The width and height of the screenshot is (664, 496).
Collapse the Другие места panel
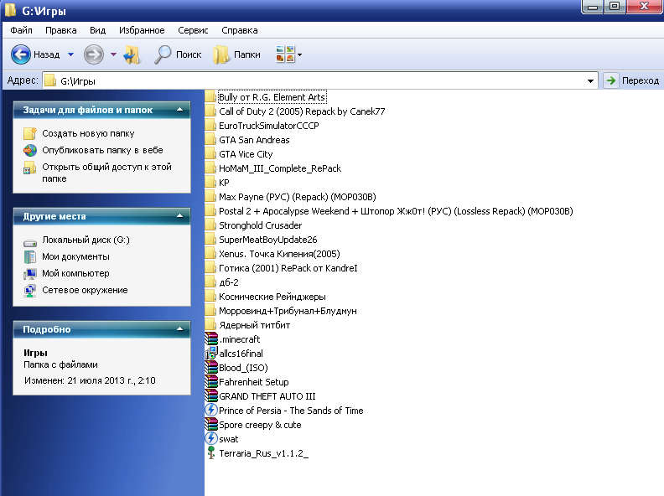click(179, 216)
